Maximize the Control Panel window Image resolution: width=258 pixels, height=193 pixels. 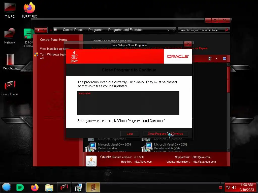pos(215,20)
